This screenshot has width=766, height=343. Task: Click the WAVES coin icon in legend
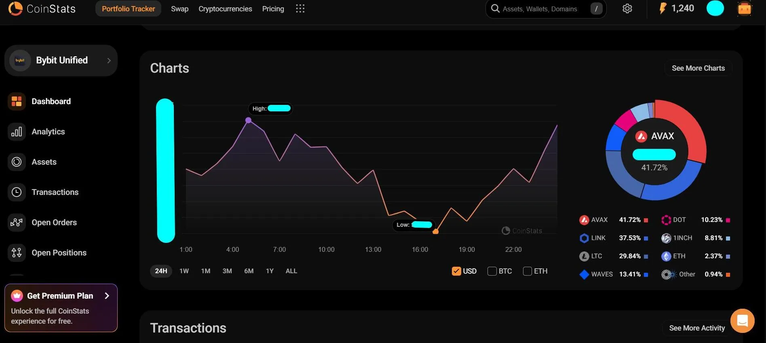tap(584, 274)
